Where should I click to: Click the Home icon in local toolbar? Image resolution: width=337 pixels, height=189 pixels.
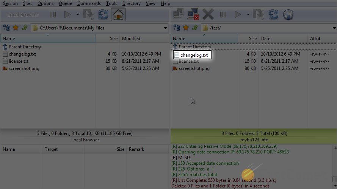(x=118, y=15)
